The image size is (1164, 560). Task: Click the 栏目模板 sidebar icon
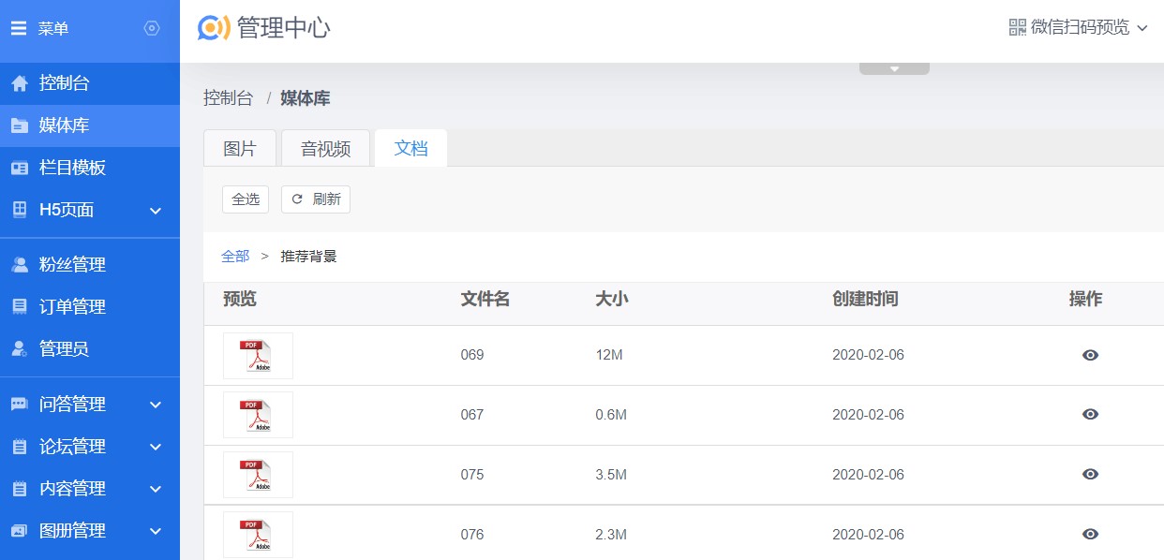click(x=20, y=169)
